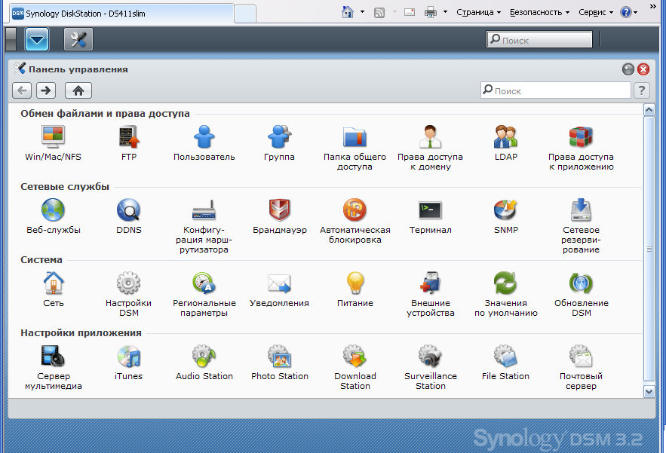Viewport: 666px width, 453px height.
Task: Open the Терминал terminal icon
Action: click(430, 210)
